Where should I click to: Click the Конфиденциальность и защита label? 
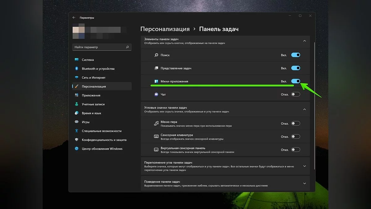tap(104, 140)
